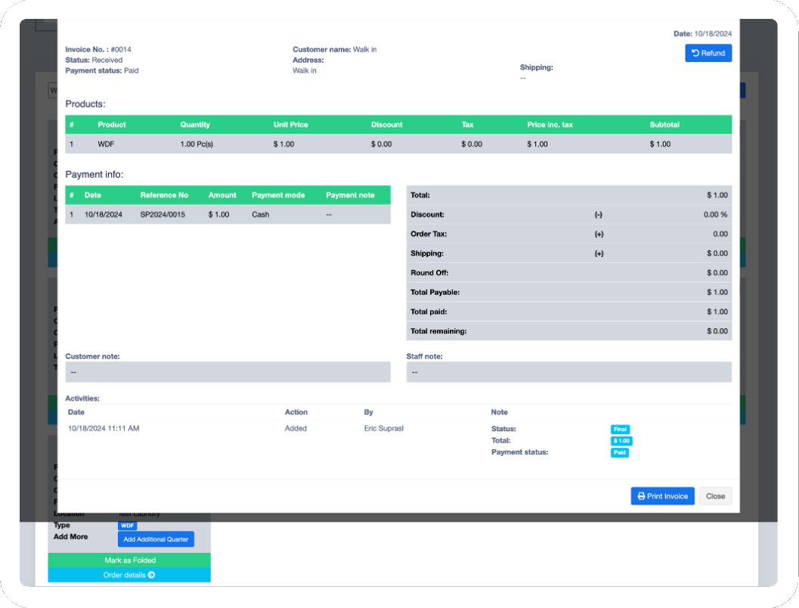Click the Subtotal column header
The height and width of the screenshot is (608, 799).
click(x=664, y=125)
